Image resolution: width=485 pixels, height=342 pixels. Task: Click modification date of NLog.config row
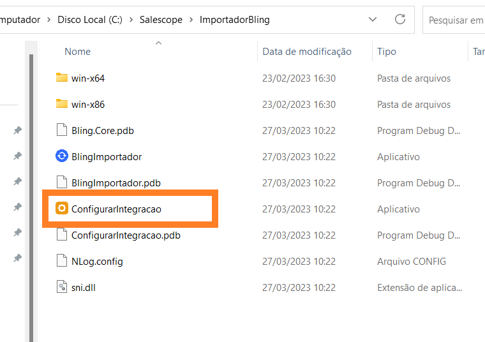pos(299,262)
